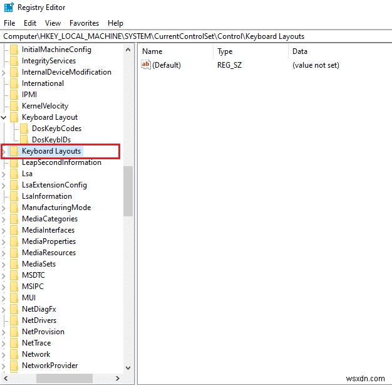Click the KernelVelocity folder icon
392x385 pixels.
tap(14, 106)
